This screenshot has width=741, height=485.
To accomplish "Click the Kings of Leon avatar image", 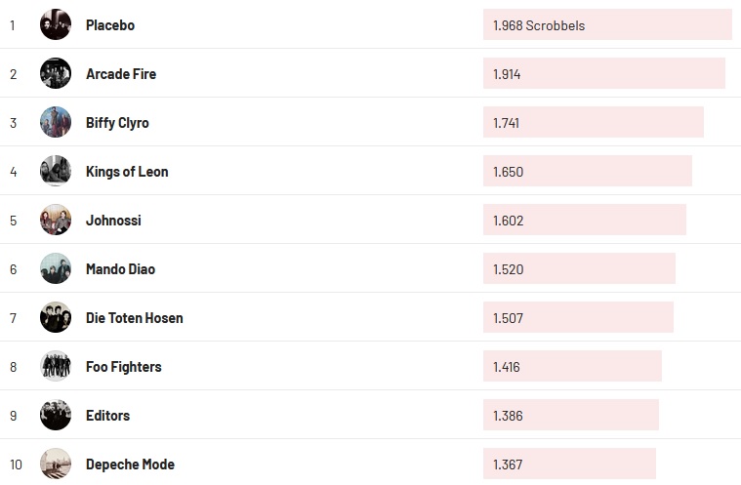I will tap(56, 172).
